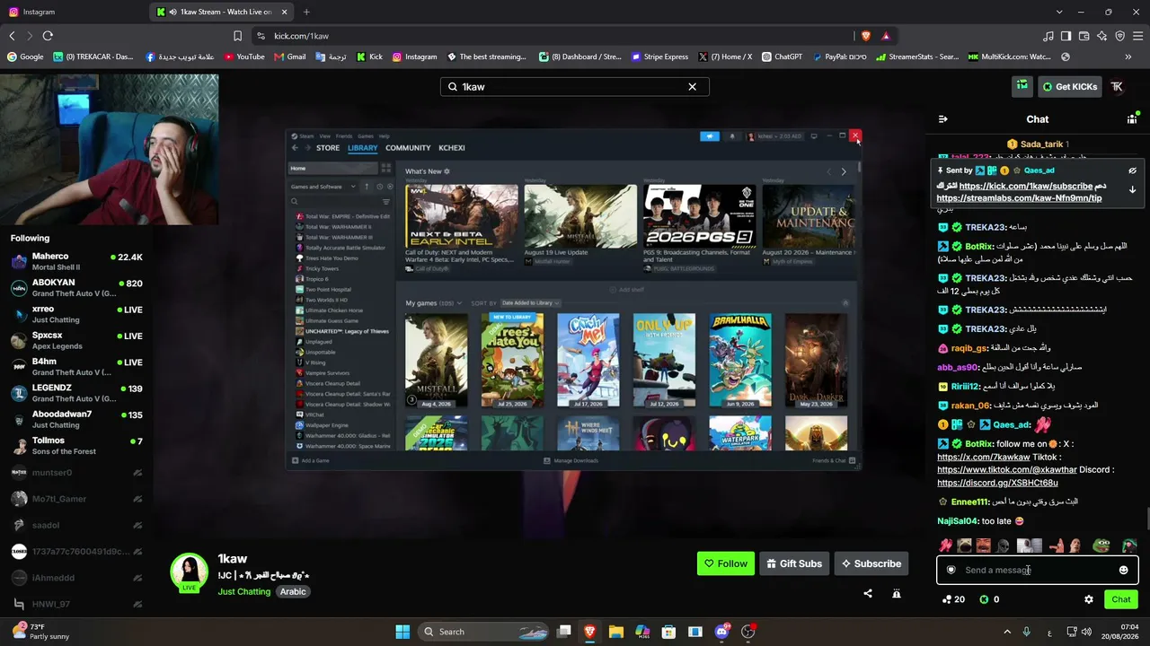Open the tab search dropdown arrow
1150x646 pixels.
1058,12
